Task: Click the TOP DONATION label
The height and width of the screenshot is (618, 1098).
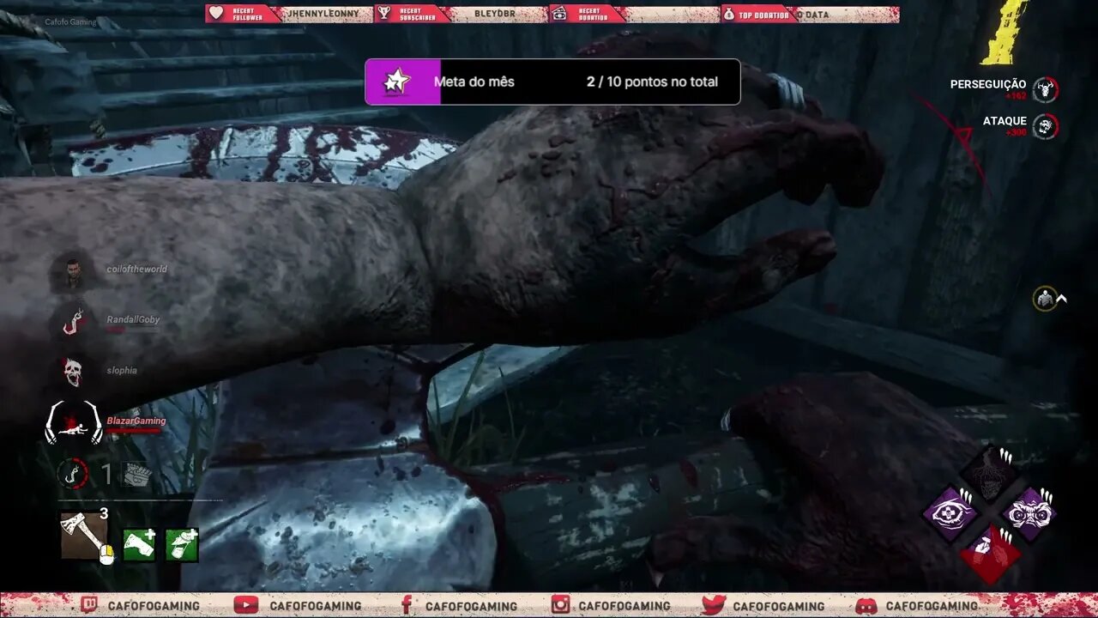Action: (763, 15)
